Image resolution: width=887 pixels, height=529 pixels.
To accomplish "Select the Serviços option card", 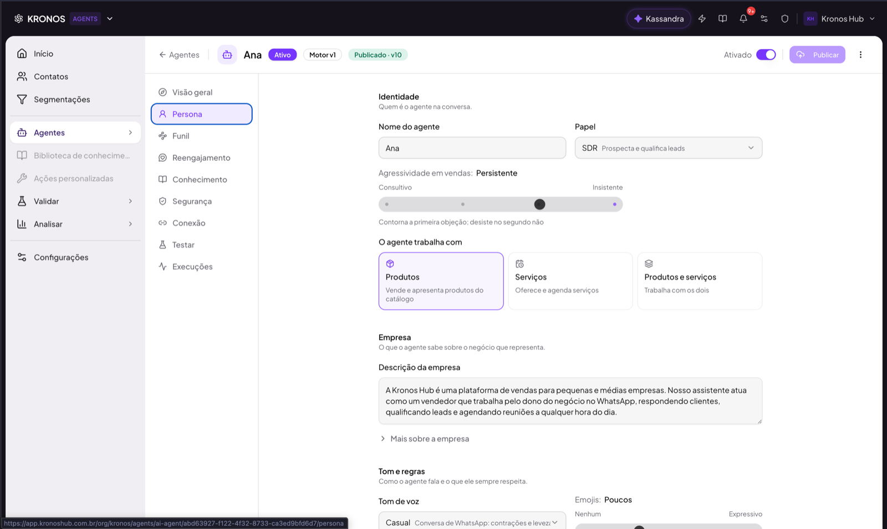I will point(570,281).
